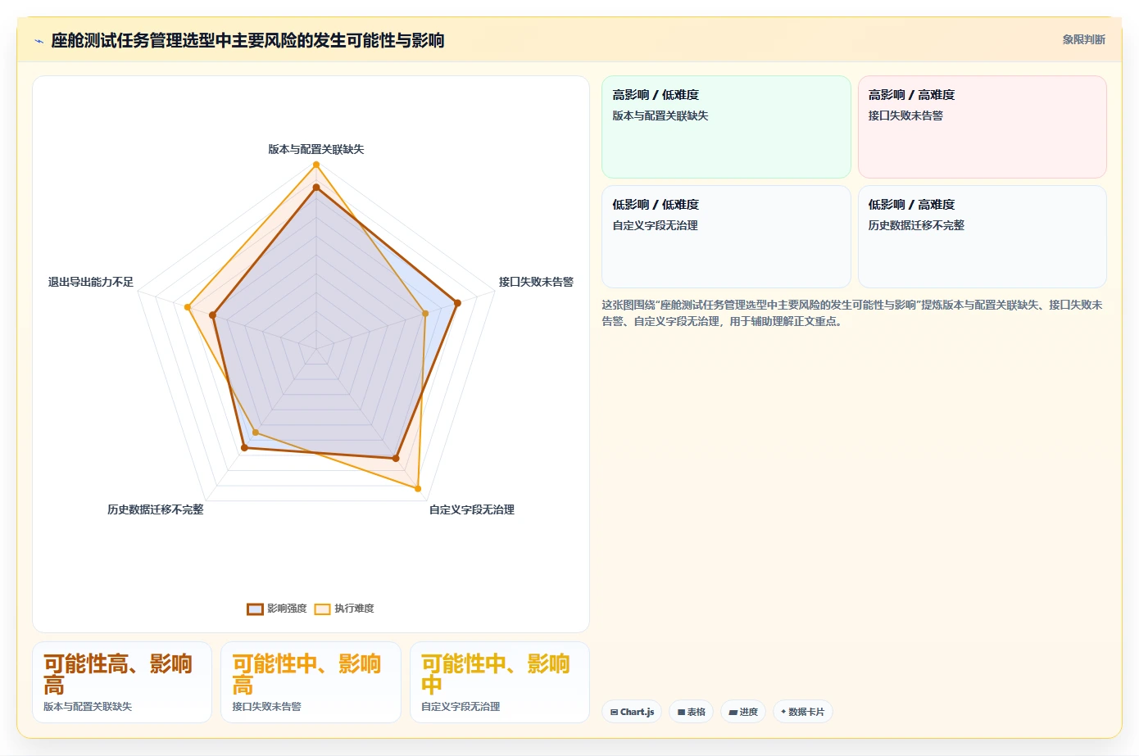Image resolution: width=1139 pixels, height=756 pixels.
Task: Open the 低影响 / 低难度 quadrant card
Action: (x=726, y=237)
